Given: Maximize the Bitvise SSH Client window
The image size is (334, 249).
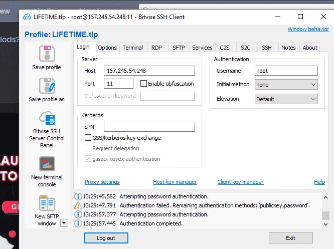Looking at the screenshot, I should tap(300, 17).
